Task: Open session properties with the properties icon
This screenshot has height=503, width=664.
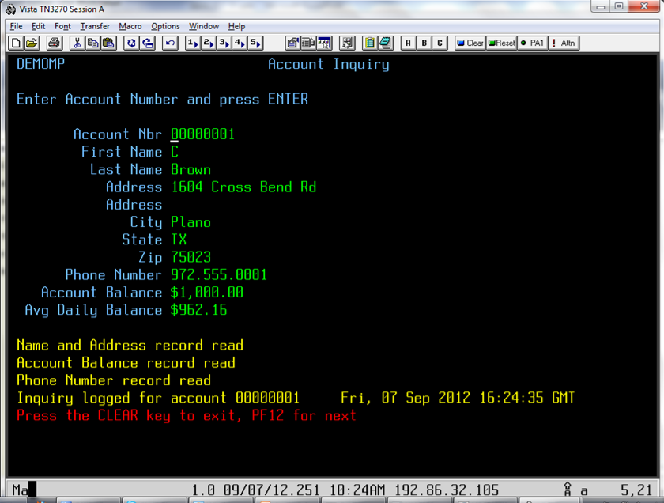Action: pyautogui.click(x=293, y=43)
